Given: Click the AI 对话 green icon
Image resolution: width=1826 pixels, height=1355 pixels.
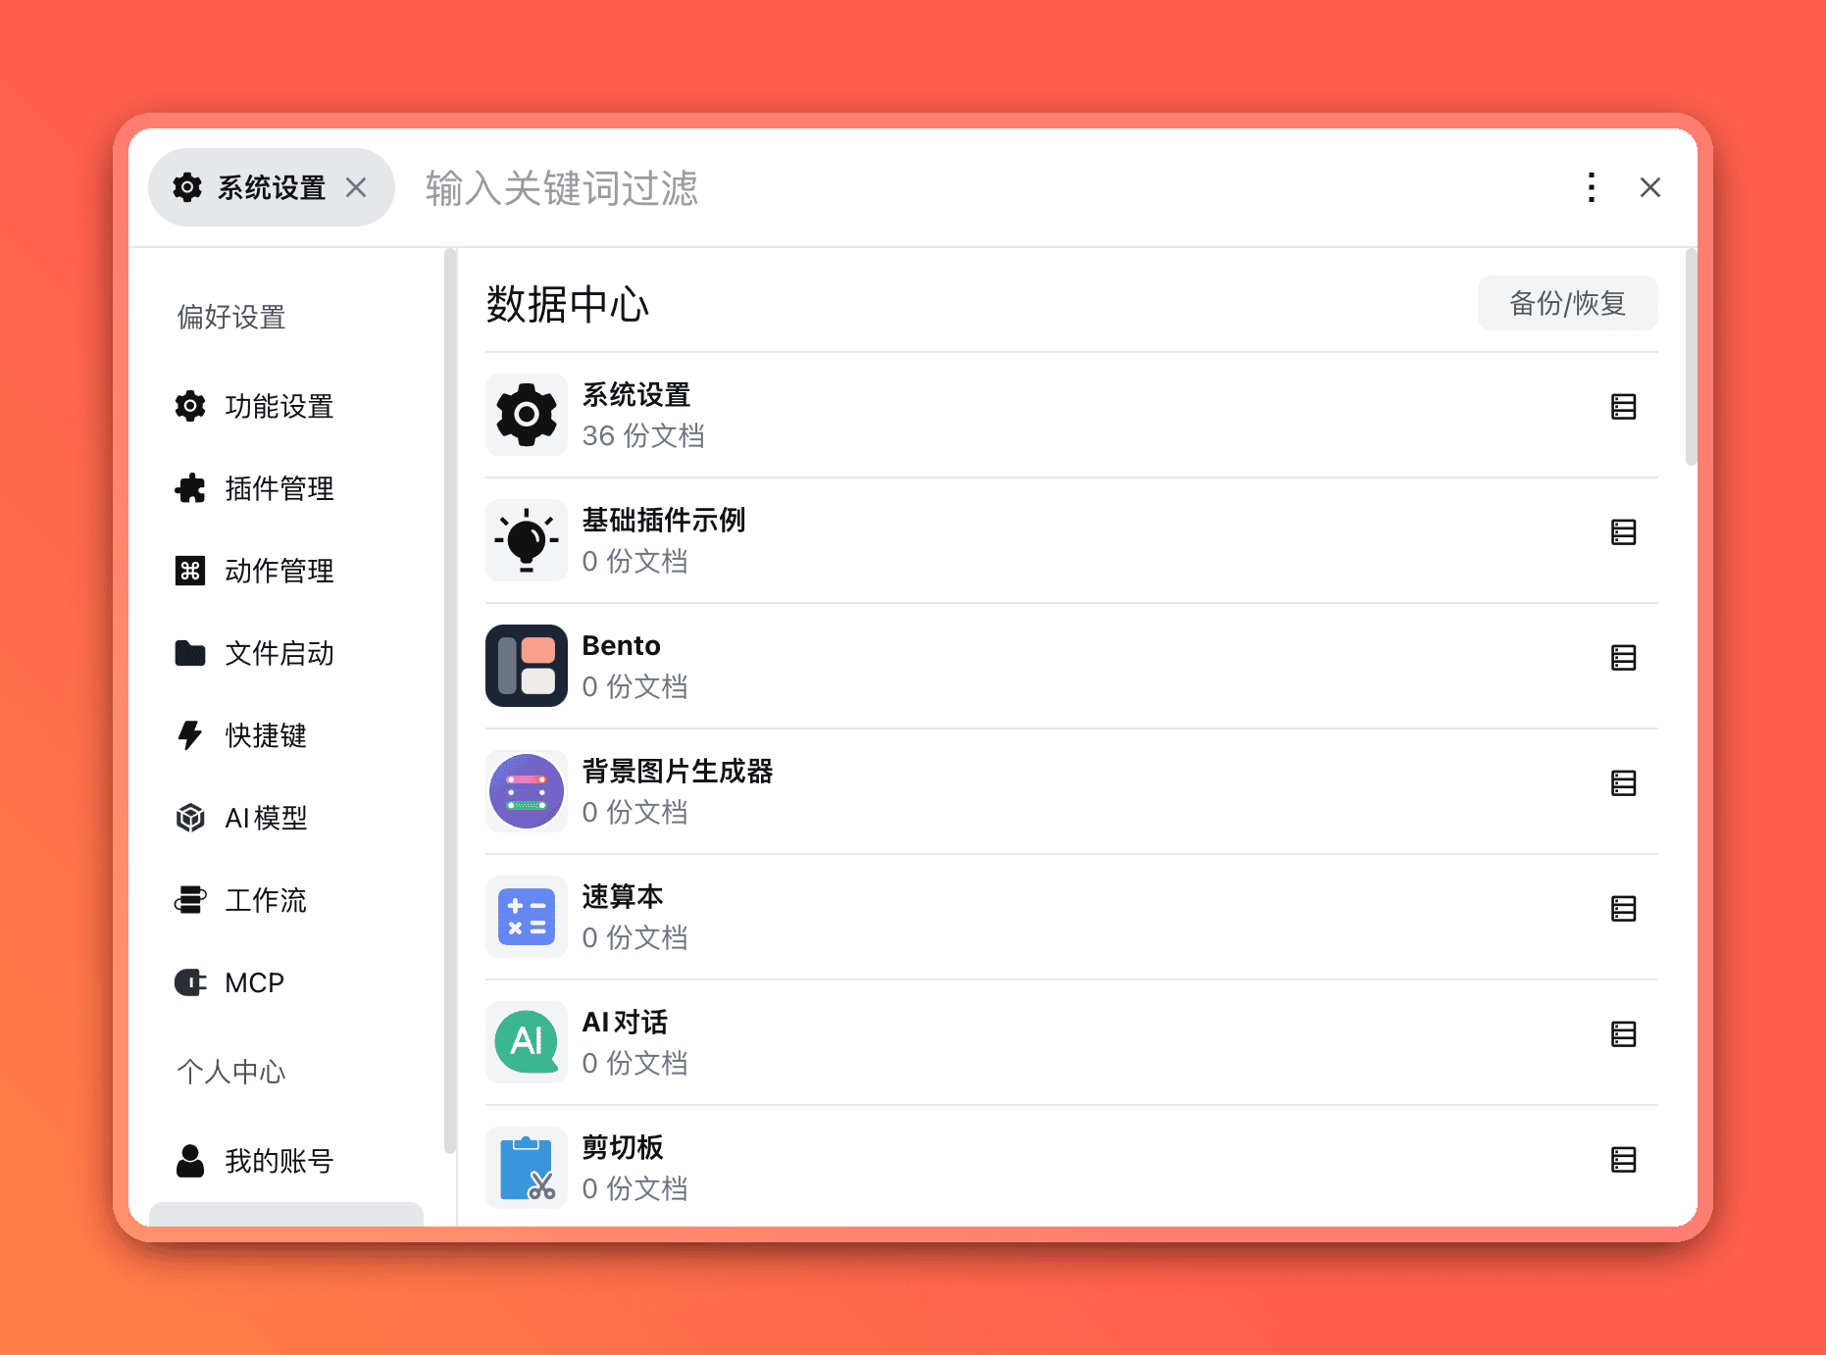Looking at the screenshot, I should [x=527, y=1042].
